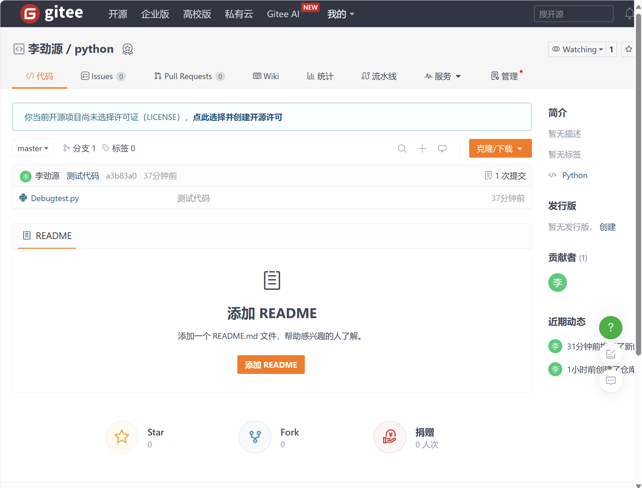Image resolution: width=642 pixels, height=488 pixels.
Task: Click the repository recommendation badge icon
Action: [128, 49]
